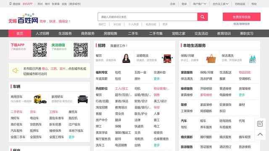The height and width of the screenshot is (151, 269).
Task: Open the 交友活动 navigation tab
Action: click(201, 34)
